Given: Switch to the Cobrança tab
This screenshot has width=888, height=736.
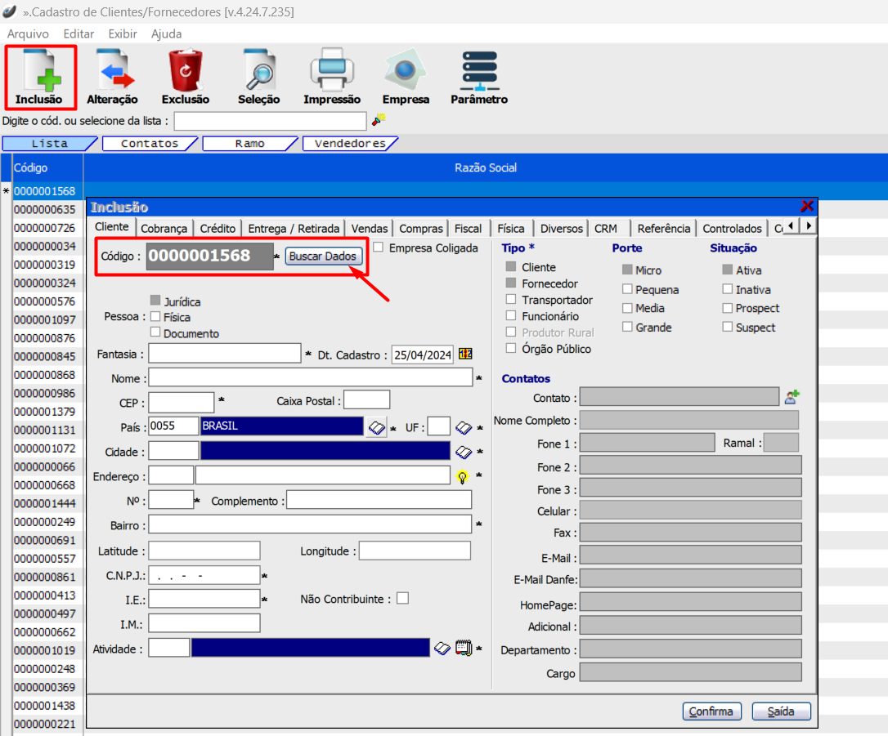Looking at the screenshot, I should pyautogui.click(x=164, y=229).
